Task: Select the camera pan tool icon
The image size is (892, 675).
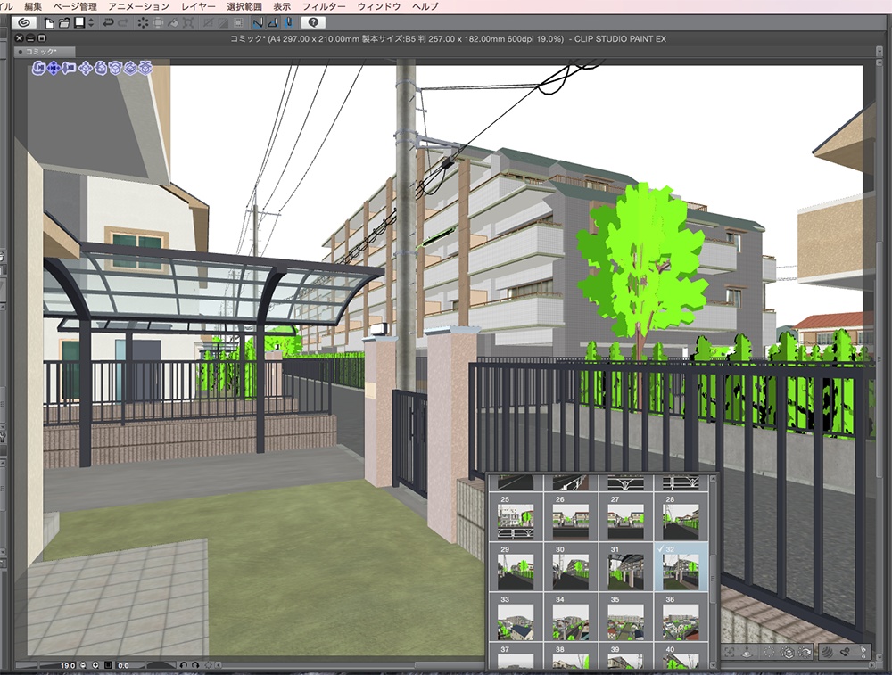Action: click(x=54, y=69)
